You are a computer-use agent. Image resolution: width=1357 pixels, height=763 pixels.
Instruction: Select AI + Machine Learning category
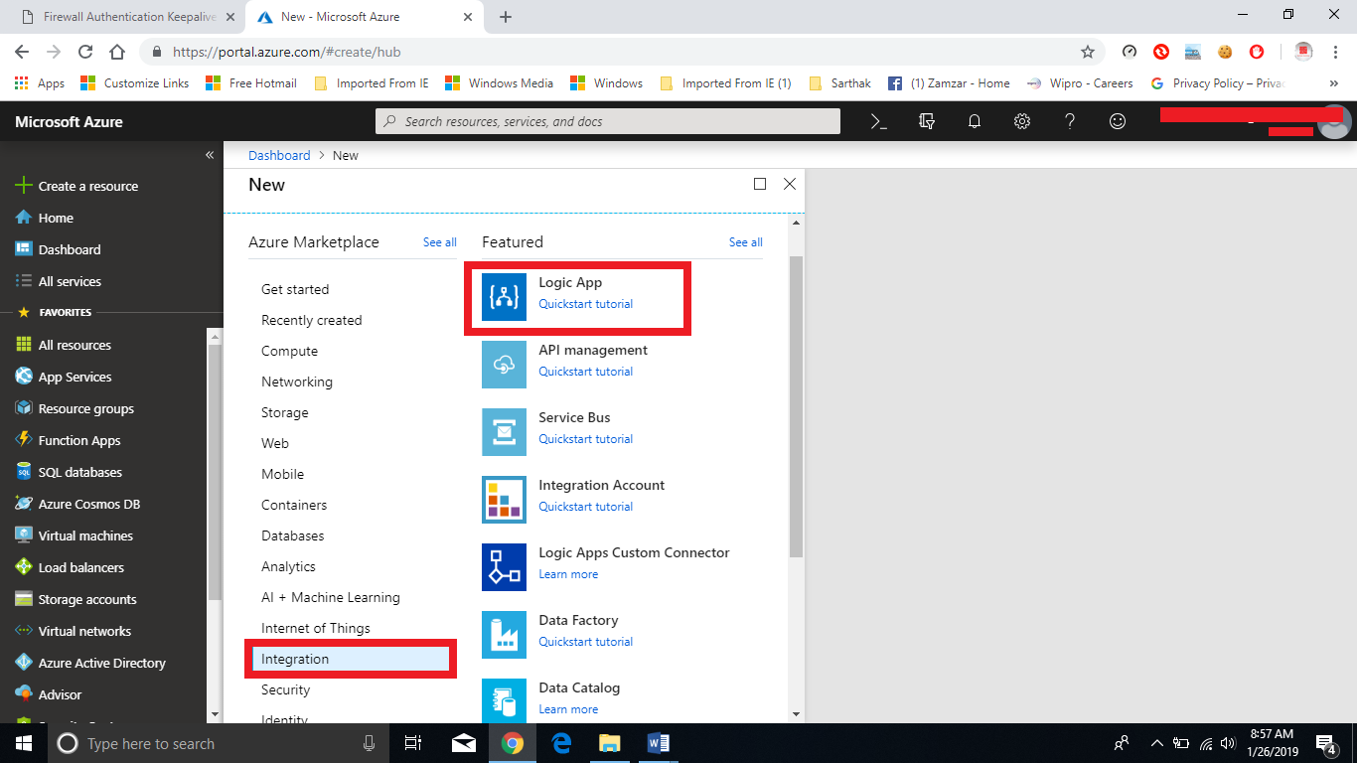(x=331, y=597)
